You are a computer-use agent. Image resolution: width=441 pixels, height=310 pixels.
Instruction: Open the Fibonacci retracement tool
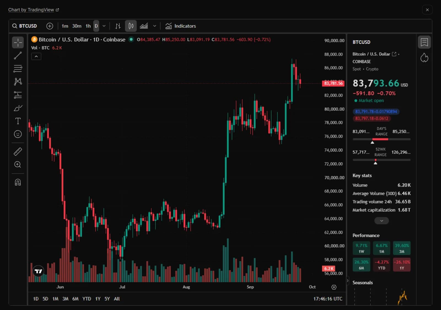point(18,68)
